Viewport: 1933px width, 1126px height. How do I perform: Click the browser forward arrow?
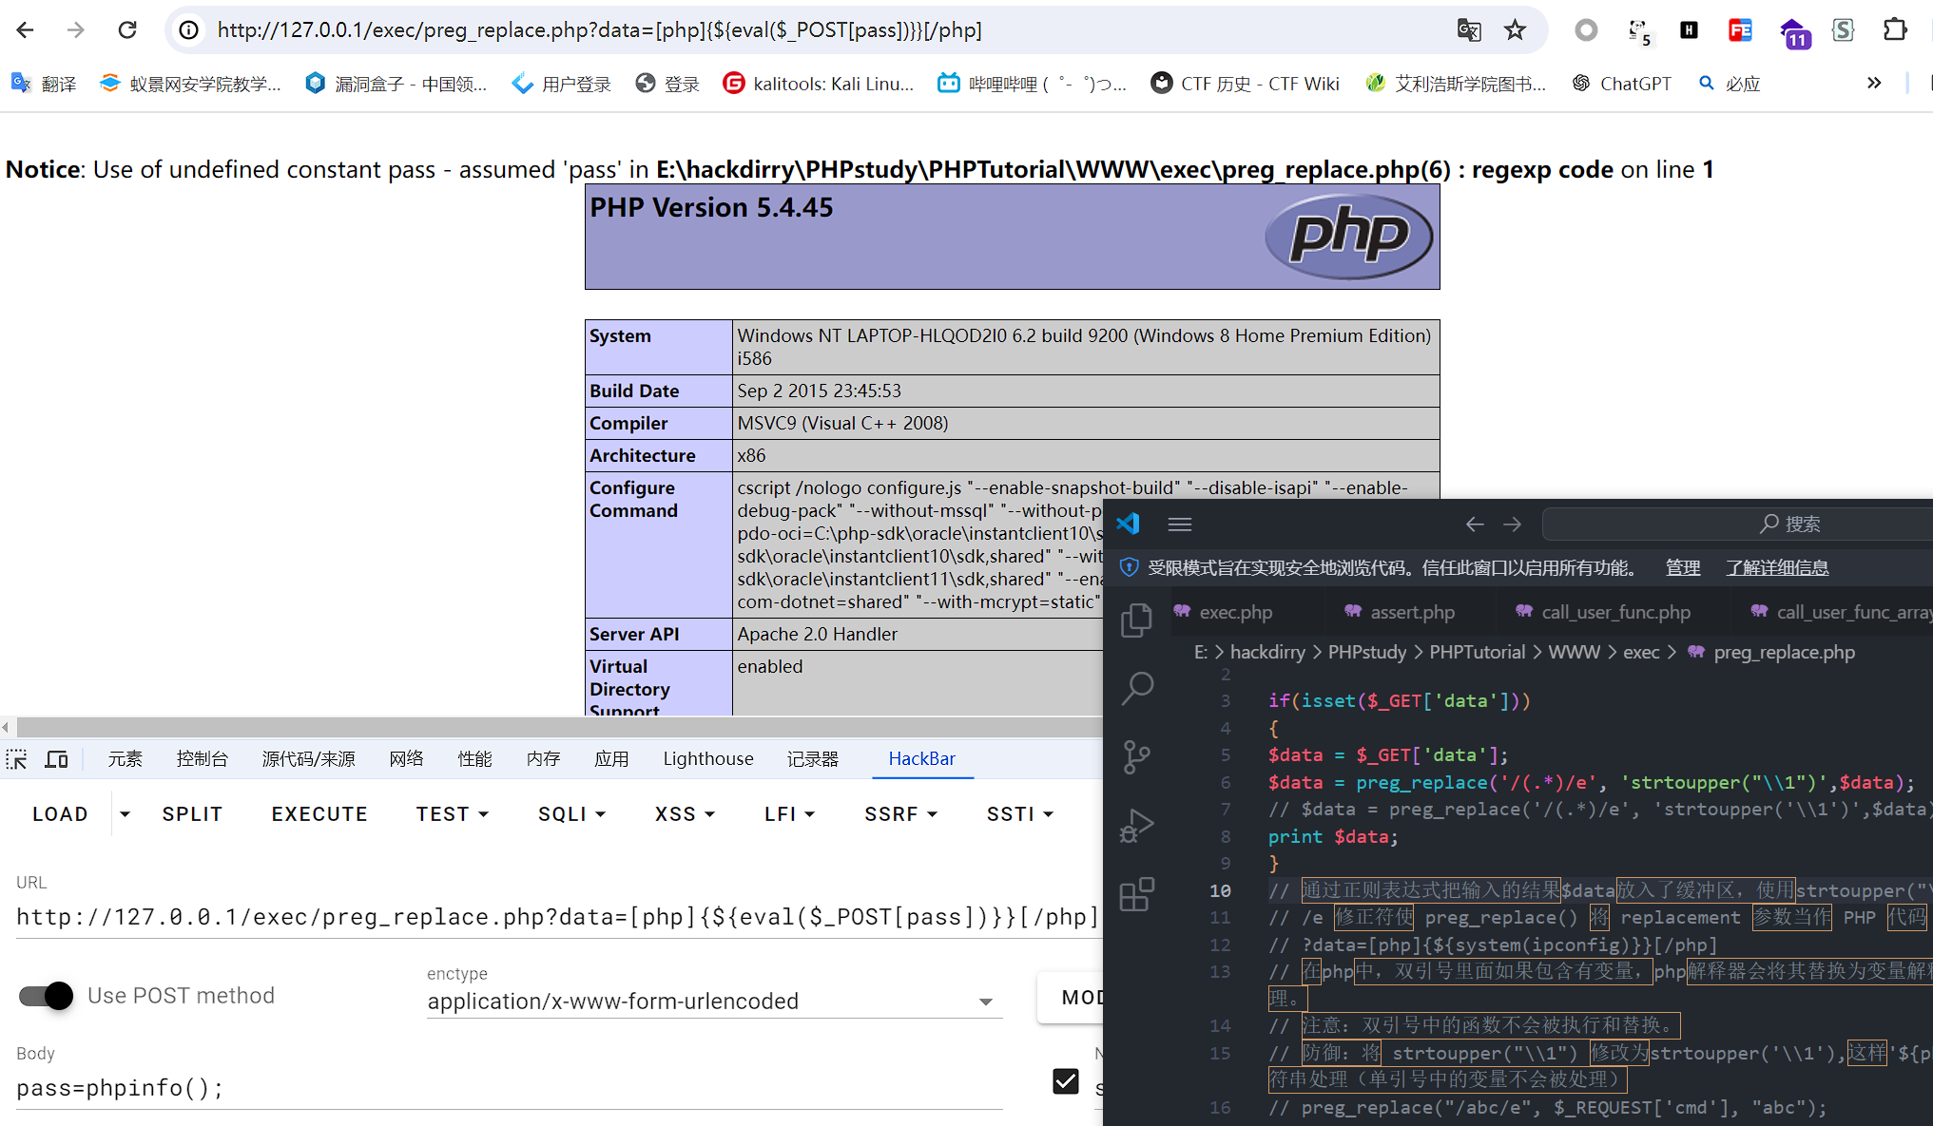pyautogui.click(x=76, y=30)
